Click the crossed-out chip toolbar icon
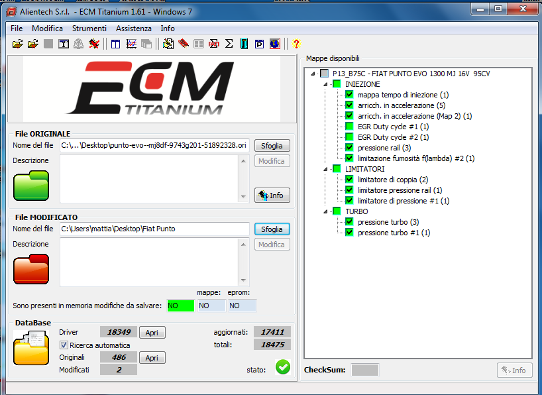The width and height of the screenshot is (542, 395). pyautogui.click(x=94, y=44)
